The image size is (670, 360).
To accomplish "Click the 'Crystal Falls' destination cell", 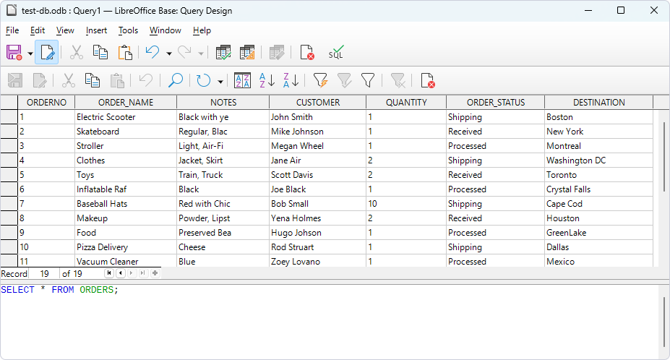I will tap(599, 189).
